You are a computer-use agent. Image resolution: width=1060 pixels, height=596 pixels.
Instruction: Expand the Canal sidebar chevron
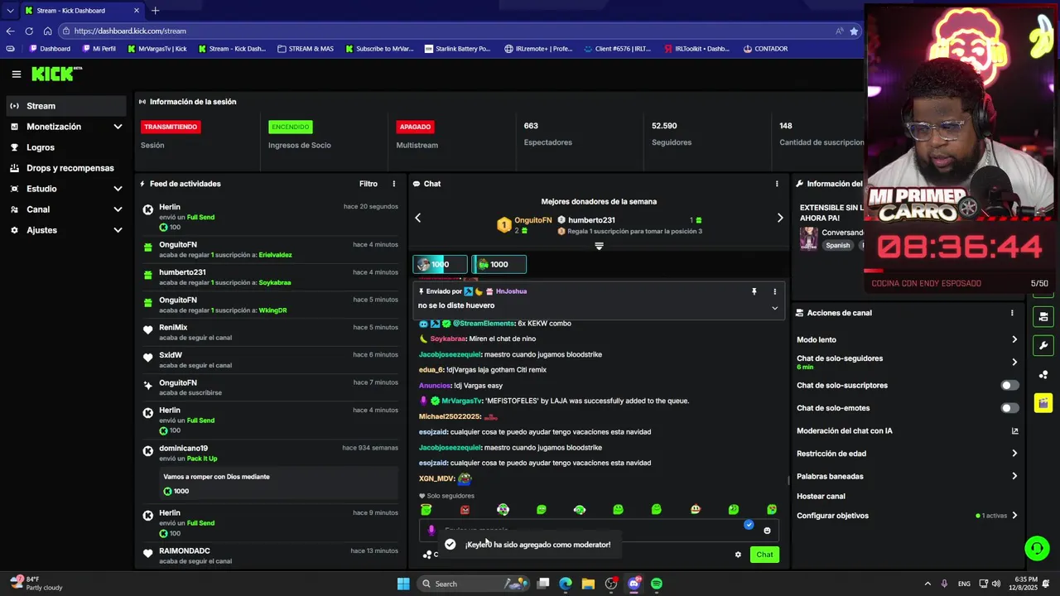[x=118, y=209]
